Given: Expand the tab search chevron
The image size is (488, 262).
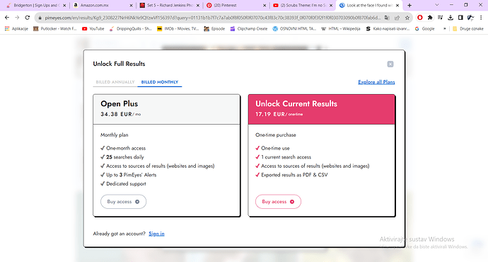Looking at the screenshot, I should 436,5.
